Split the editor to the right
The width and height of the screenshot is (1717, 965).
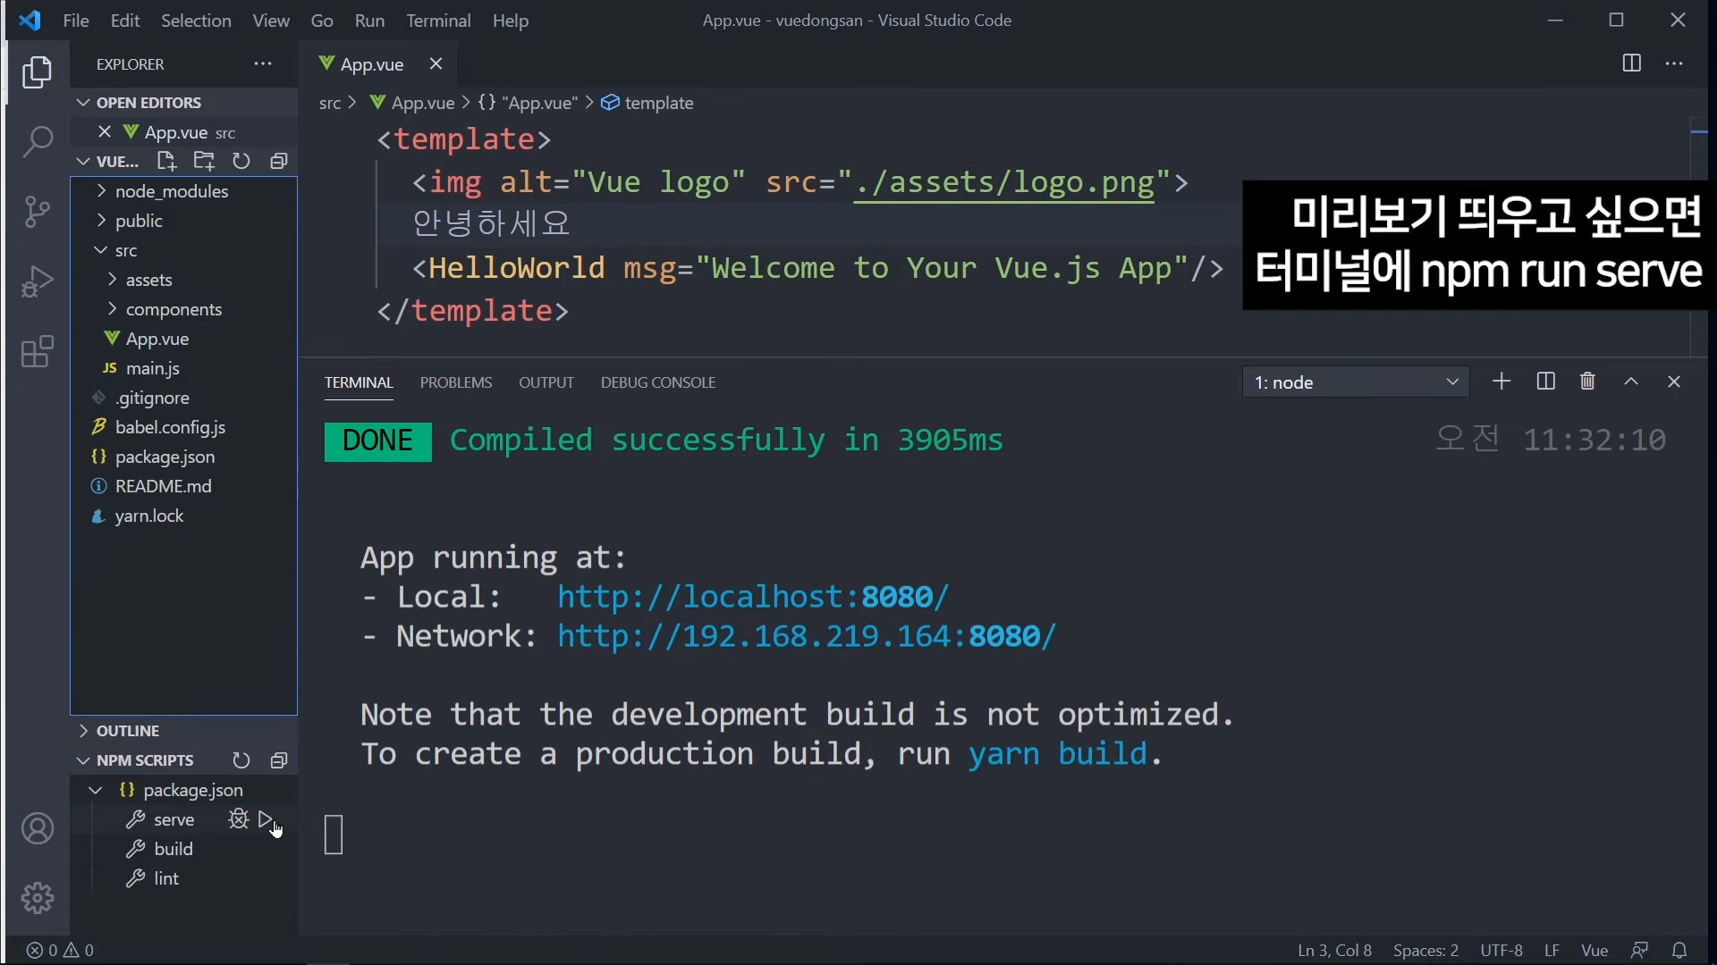click(1631, 63)
